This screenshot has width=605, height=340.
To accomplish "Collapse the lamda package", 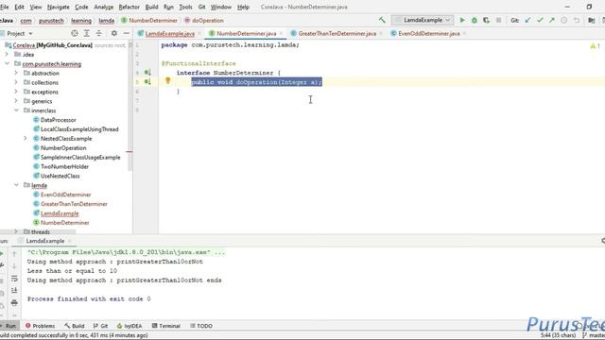I will click(x=16, y=185).
